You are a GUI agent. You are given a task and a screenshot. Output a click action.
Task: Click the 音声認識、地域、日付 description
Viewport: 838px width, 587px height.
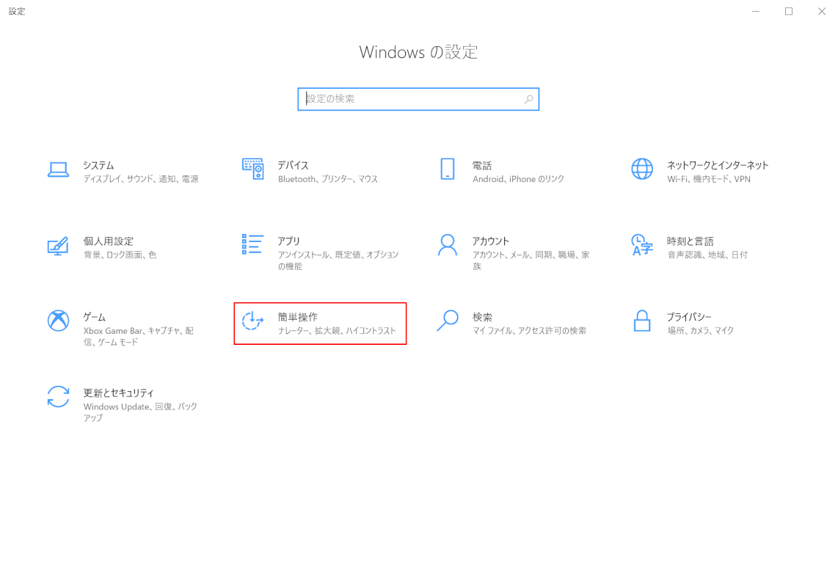(x=707, y=255)
